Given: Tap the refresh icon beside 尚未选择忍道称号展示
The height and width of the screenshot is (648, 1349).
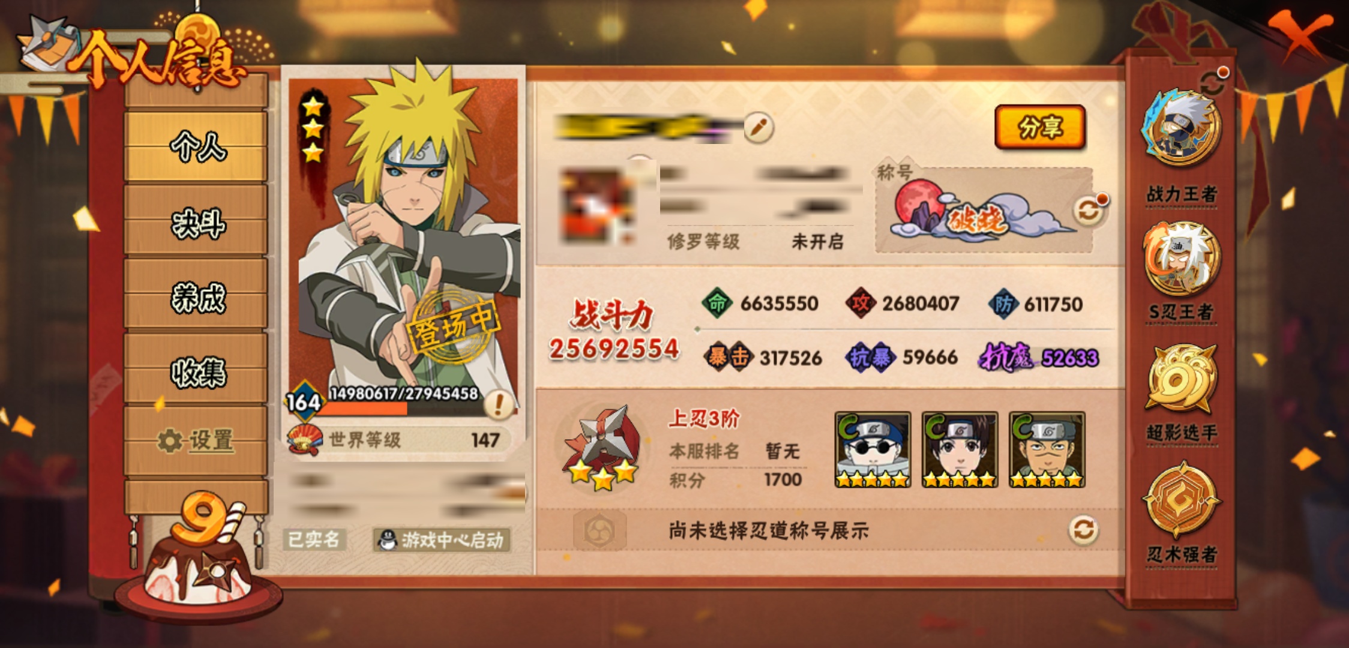Looking at the screenshot, I should [x=1083, y=530].
